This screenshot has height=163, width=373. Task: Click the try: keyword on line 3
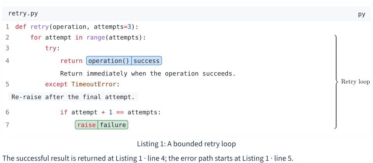[52, 48]
